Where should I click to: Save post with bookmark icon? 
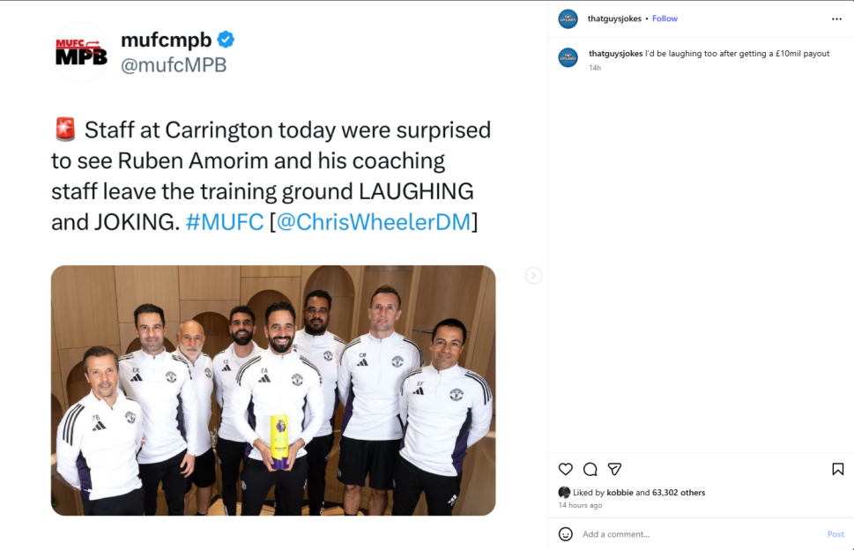[837, 469]
